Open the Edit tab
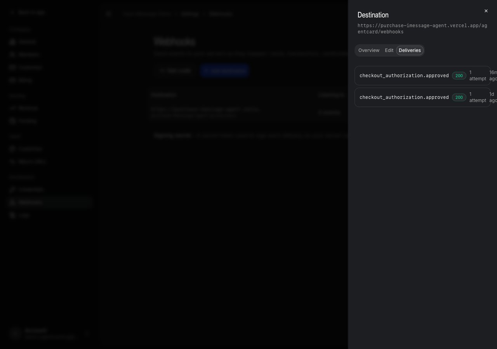The width and height of the screenshot is (497, 349). pos(389,50)
